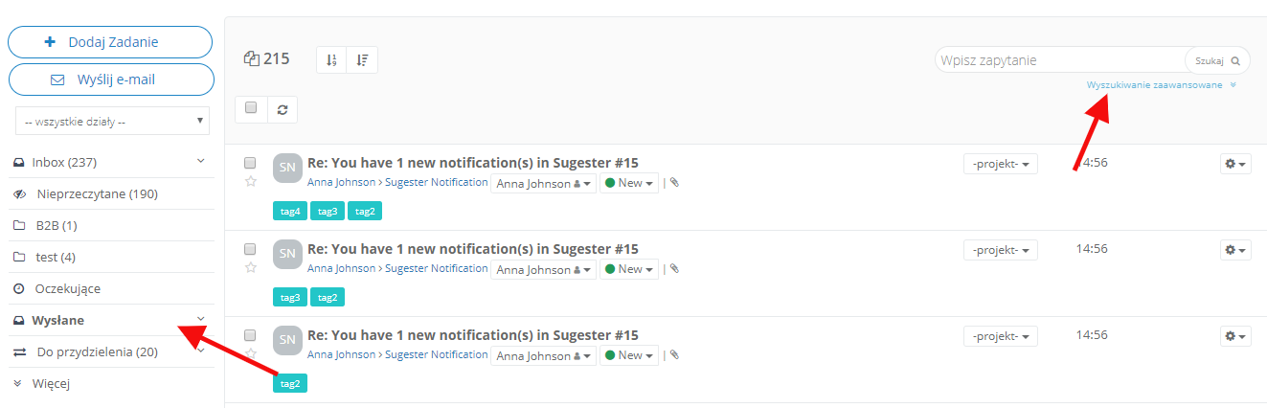Screen dimensions: 1267x408
Task: Change the New status on second message
Action: pos(629,269)
